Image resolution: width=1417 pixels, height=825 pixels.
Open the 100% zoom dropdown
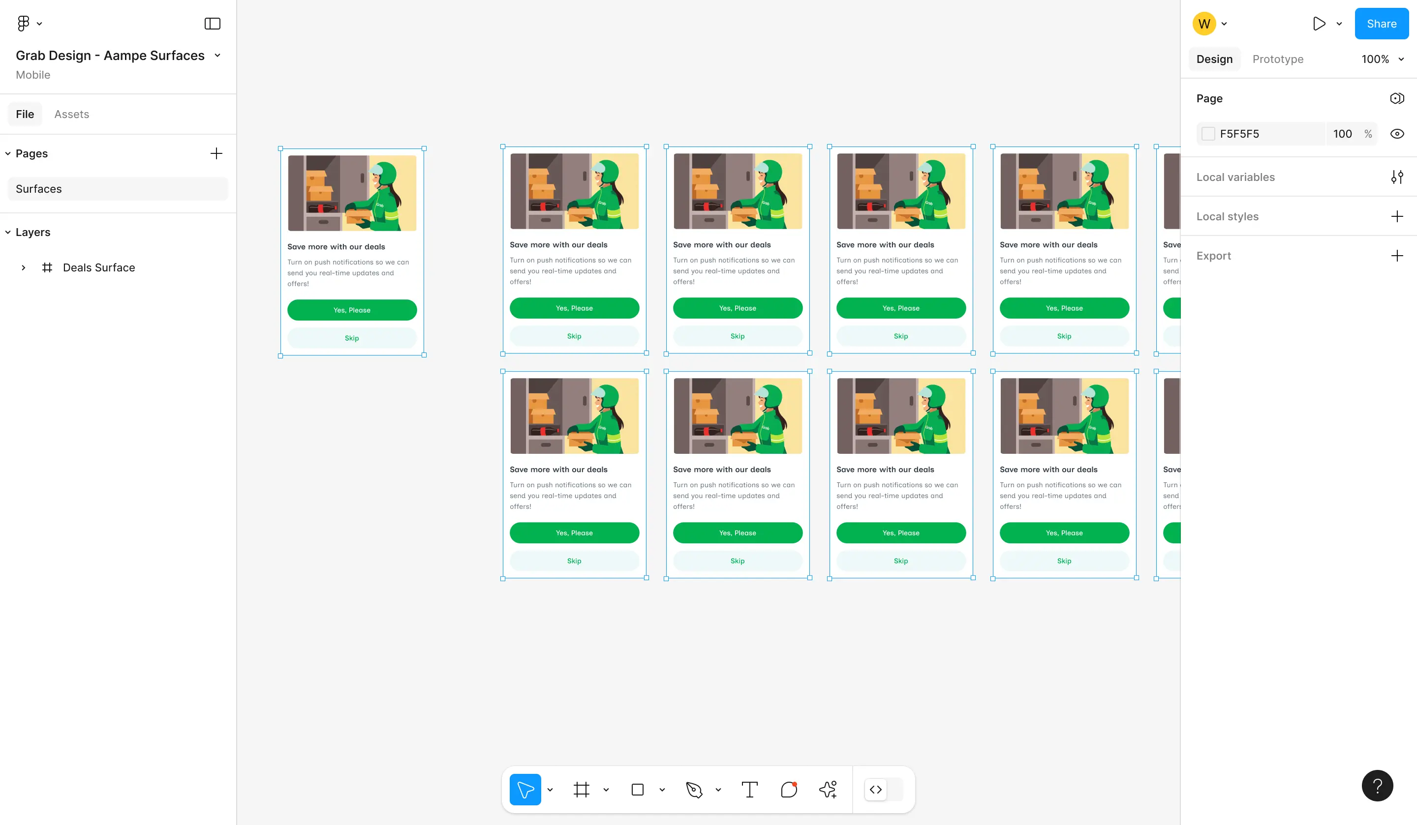coord(1383,59)
